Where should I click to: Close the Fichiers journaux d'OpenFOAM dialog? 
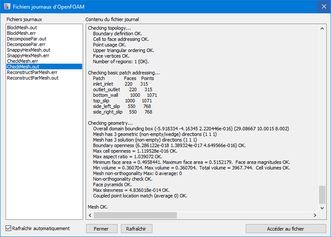click(x=324, y=7)
